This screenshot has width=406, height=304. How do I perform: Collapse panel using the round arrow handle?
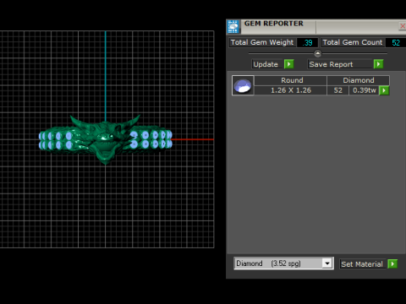[318, 53]
